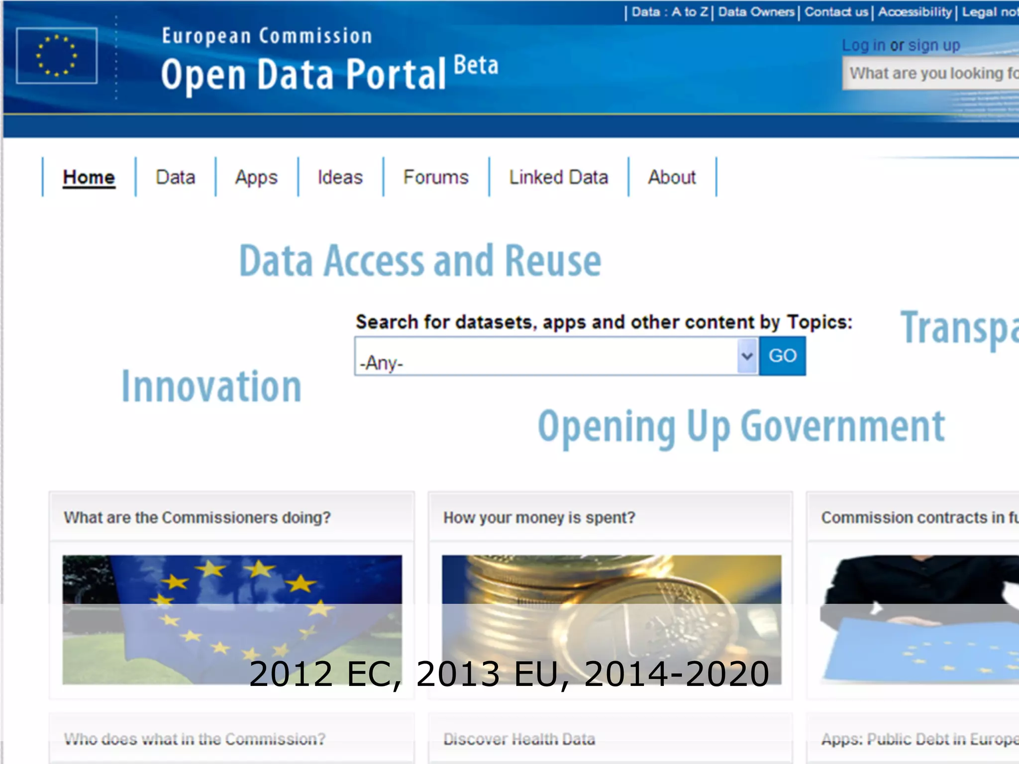Open the Accessibility link
1019x764 pixels.
click(x=915, y=12)
